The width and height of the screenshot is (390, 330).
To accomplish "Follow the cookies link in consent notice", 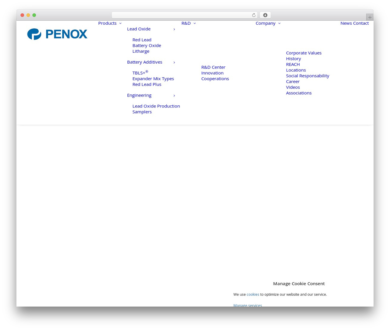I will coord(253,295).
